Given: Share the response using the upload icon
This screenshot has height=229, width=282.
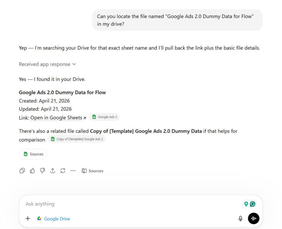Looking at the screenshot, I should [x=53, y=171].
